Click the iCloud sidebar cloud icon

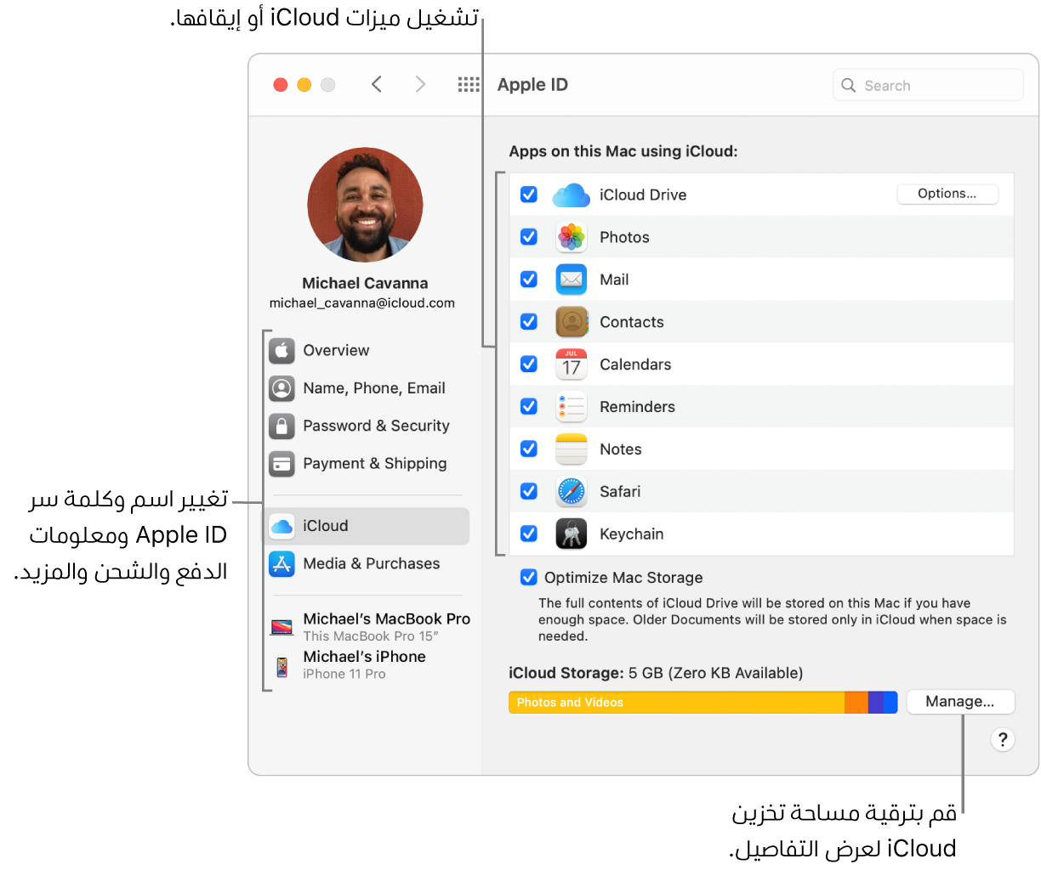(x=282, y=527)
